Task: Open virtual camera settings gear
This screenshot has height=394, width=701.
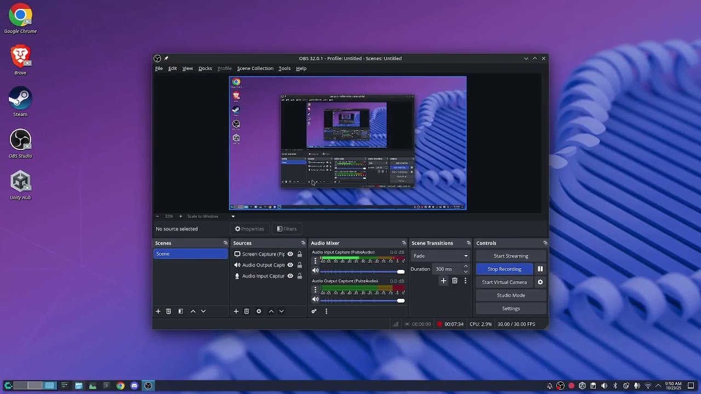Action: point(540,282)
